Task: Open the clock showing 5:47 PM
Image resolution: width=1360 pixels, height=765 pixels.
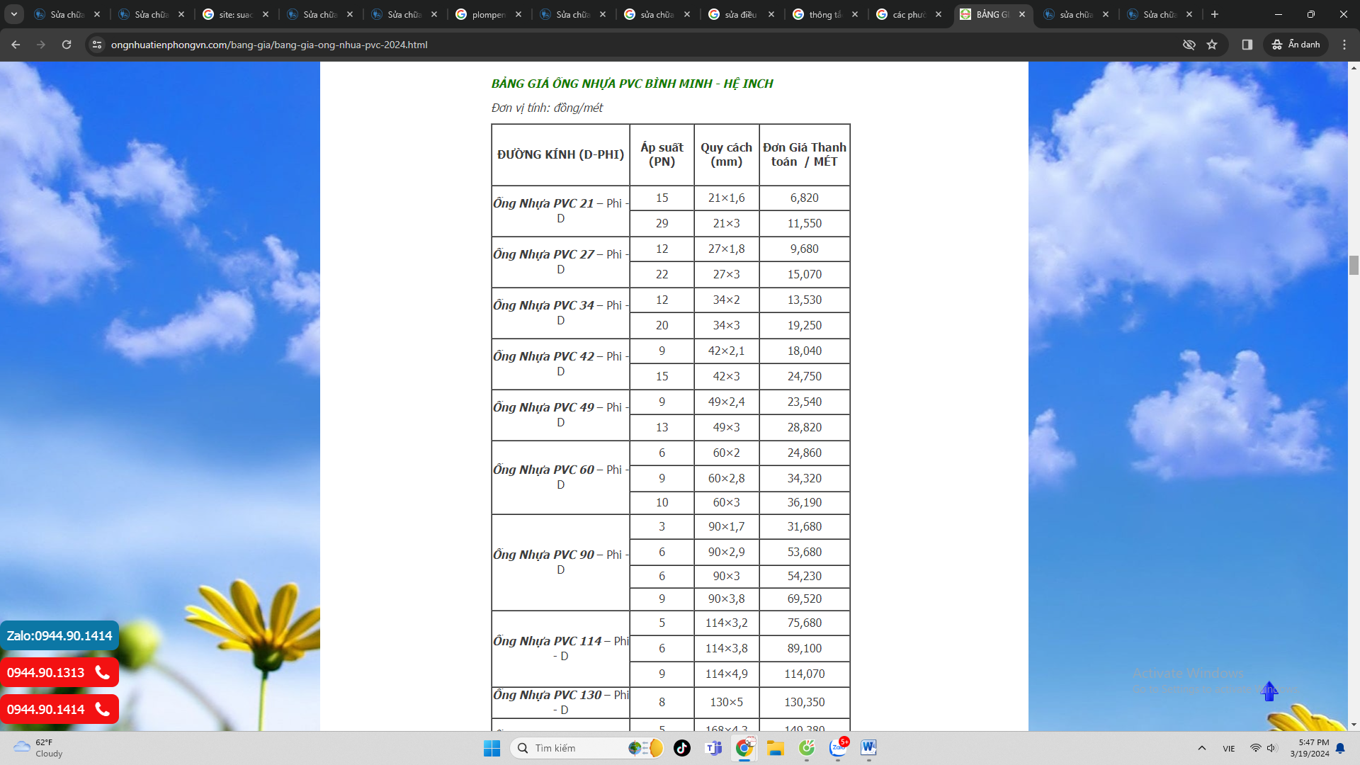Action: (1310, 748)
